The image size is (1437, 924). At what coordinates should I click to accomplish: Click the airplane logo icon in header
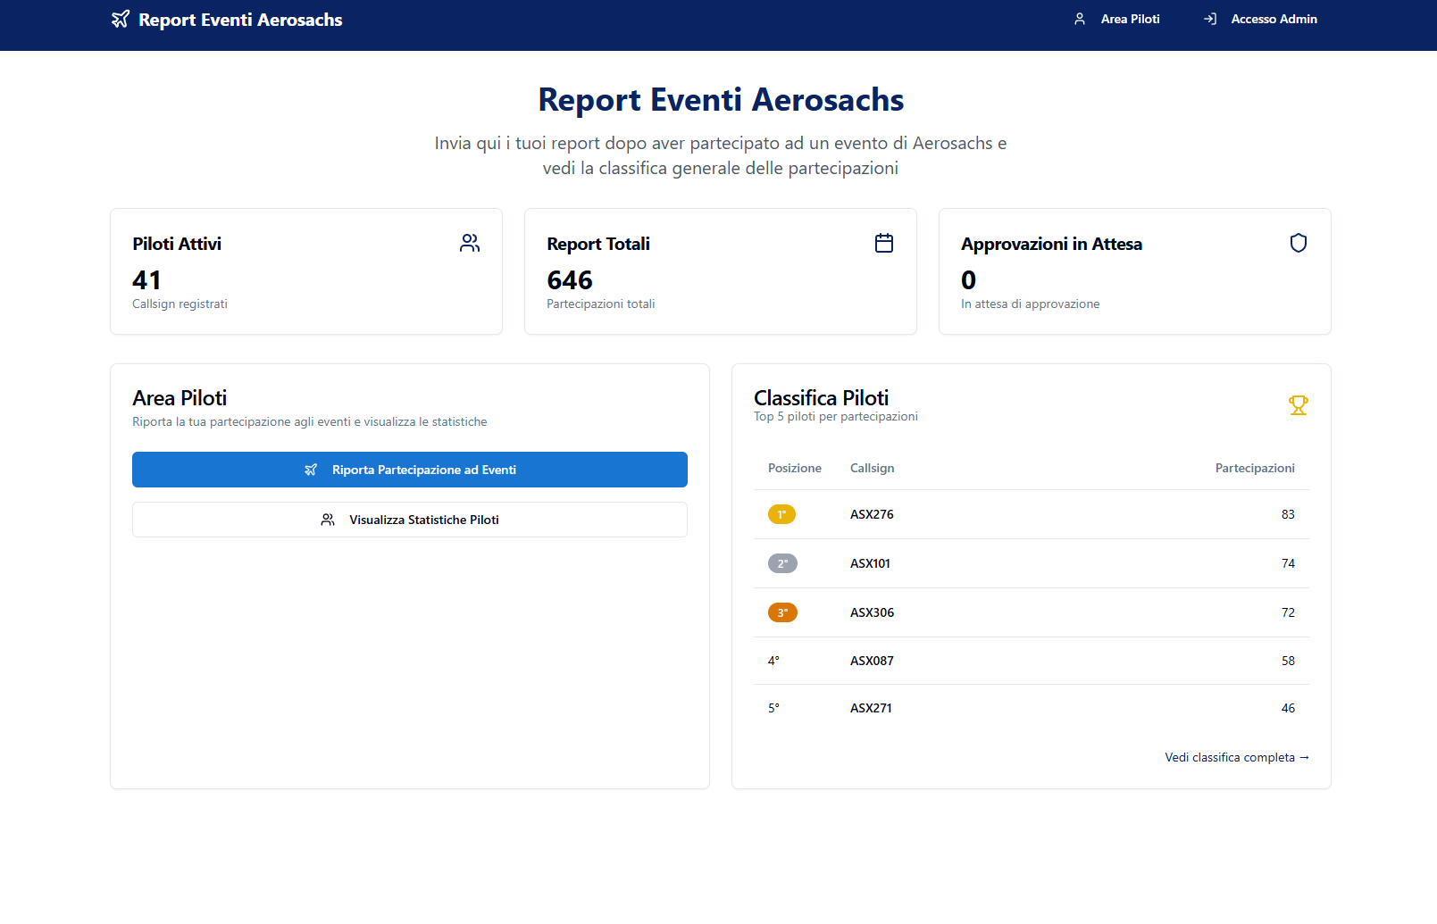[x=121, y=20]
